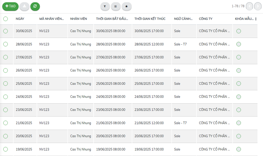The height and width of the screenshot is (156, 263).
Task: Go to previous page arrow
Action: tap(250, 6)
